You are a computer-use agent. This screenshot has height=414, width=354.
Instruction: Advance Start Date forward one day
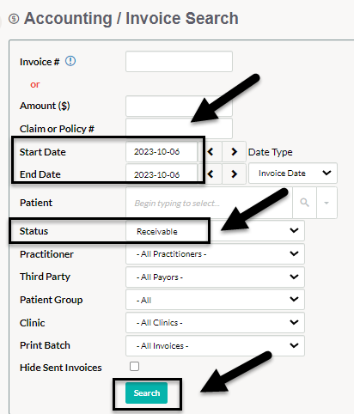(234, 151)
